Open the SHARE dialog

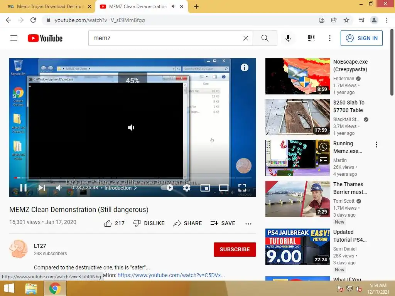(188, 223)
